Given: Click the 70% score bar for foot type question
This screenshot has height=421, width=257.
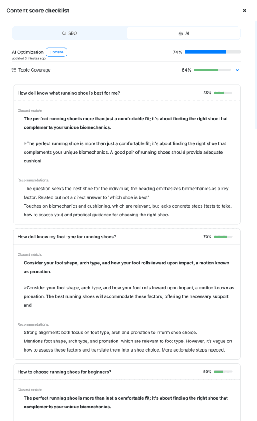Looking at the screenshot, I should pyautogui.click(x=223, y=237).
